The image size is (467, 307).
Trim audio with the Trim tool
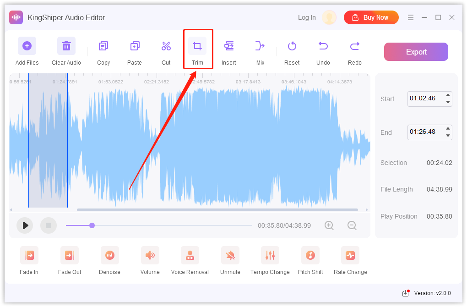(x=197, y=46)
